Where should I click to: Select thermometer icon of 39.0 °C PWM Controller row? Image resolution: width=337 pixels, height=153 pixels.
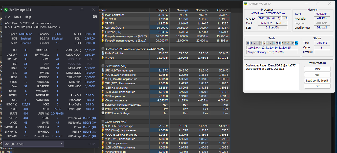[103, 15]
